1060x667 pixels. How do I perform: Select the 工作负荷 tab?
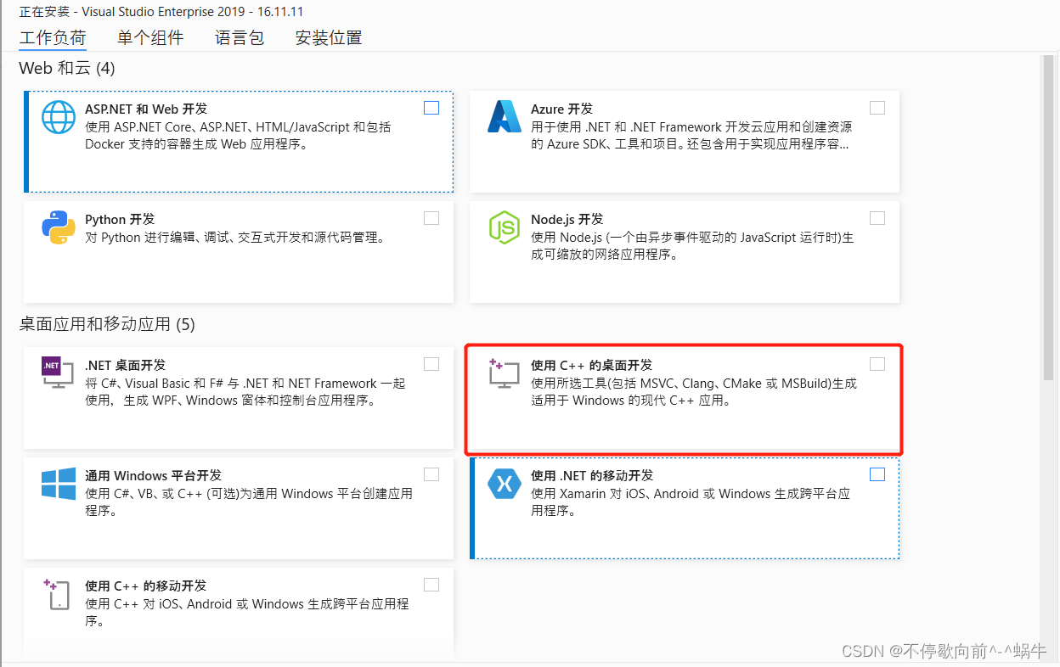(52, 37)
